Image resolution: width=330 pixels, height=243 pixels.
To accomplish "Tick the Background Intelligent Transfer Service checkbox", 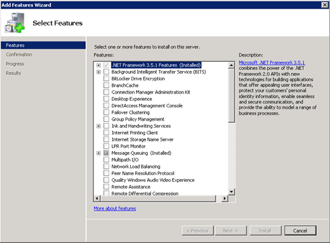I will coord(106,72).
